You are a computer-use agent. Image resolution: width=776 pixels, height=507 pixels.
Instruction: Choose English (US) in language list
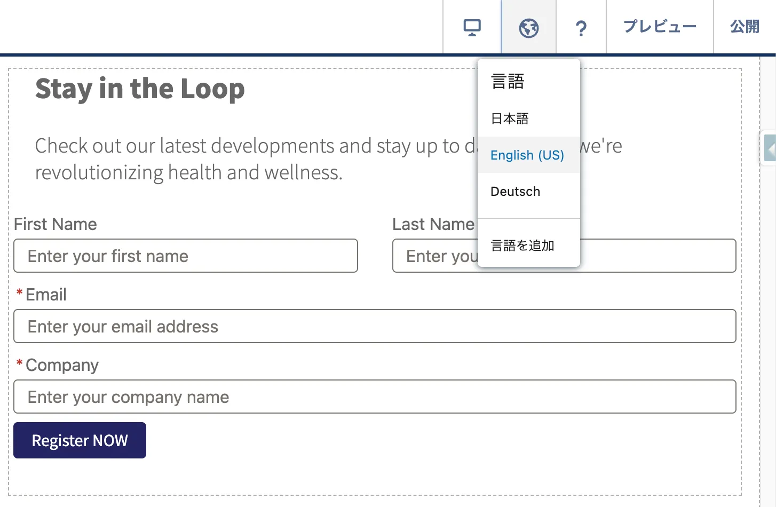[527, 155]
